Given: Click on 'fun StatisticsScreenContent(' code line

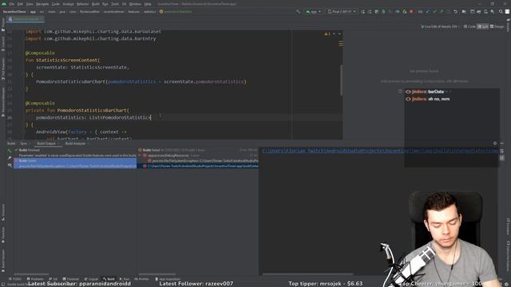Looking at the screenshot, I should click(63, 61).
